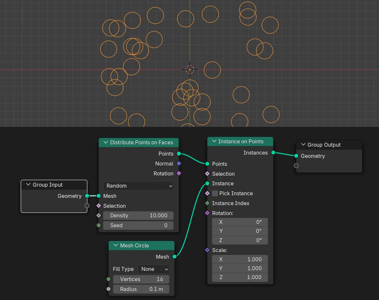This screenshot has width=379, height=300.
Task: Click the Scale input socket
Action: tap(208, 250)
